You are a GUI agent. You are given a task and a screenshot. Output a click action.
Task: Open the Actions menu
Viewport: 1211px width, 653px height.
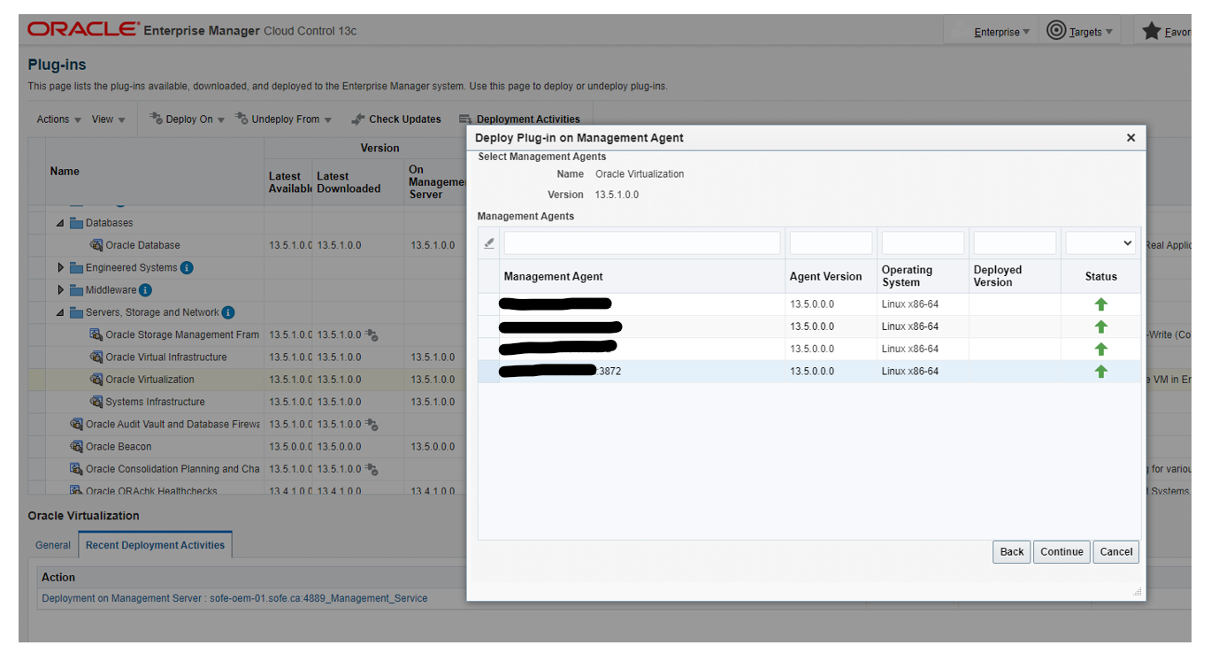[58, 119]
